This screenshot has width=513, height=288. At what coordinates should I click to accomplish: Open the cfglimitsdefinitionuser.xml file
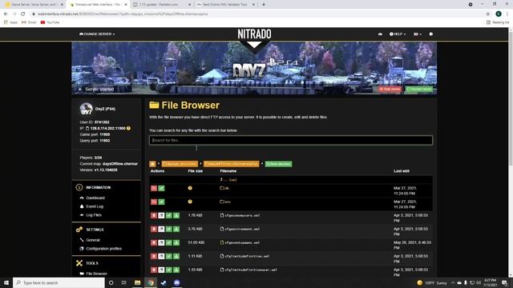point(251,270)
